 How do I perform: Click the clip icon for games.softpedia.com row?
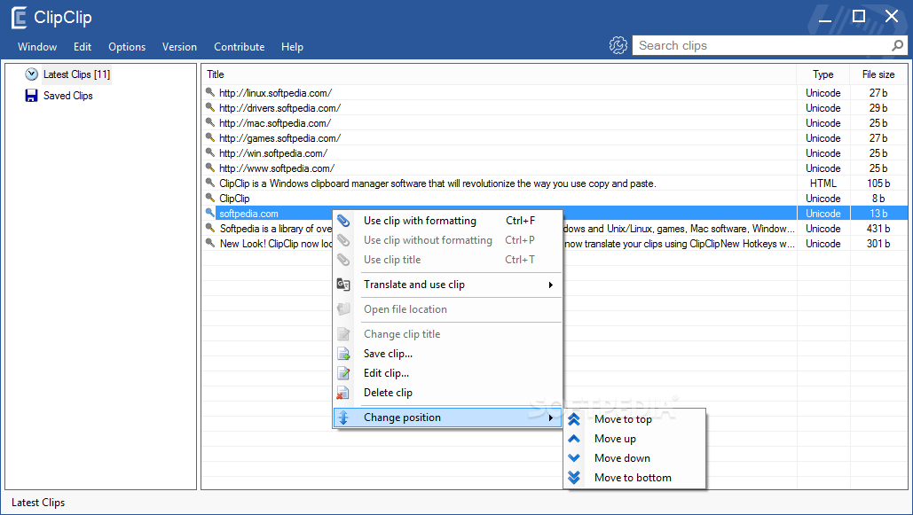click(x=210, y=137)
